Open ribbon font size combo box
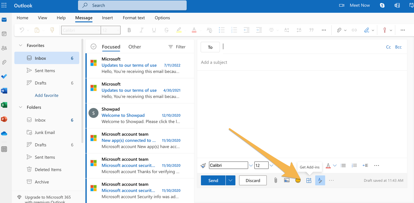The image size is (414, 203). 110,30
